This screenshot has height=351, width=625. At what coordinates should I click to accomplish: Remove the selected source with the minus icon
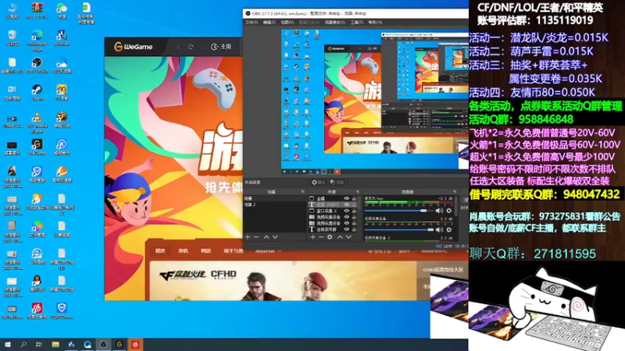321,237
